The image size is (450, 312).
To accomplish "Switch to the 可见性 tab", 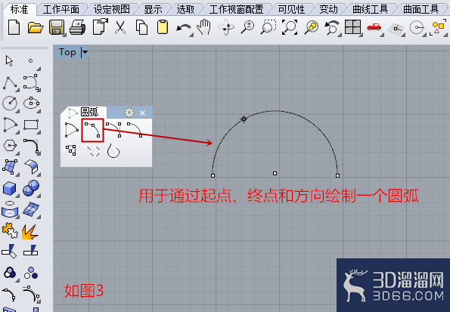I will [x=291, y=10].
